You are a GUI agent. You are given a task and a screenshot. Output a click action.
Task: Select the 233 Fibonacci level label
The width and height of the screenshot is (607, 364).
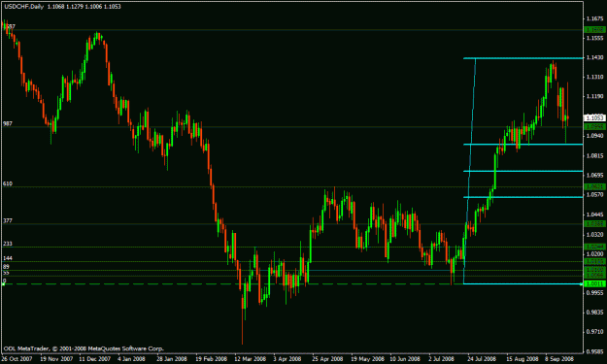coord(8,244)
